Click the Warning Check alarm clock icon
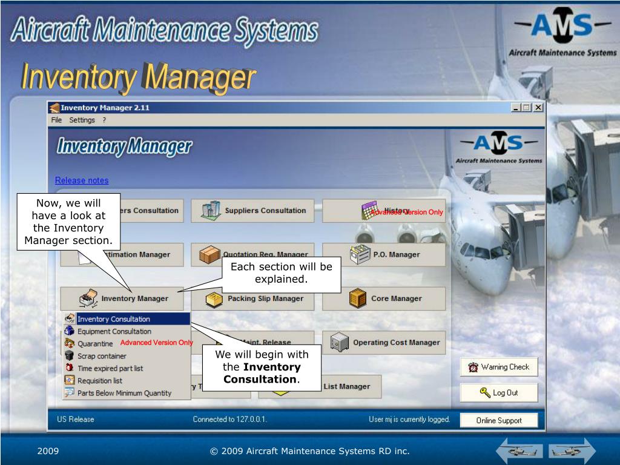 click(473, 368)
